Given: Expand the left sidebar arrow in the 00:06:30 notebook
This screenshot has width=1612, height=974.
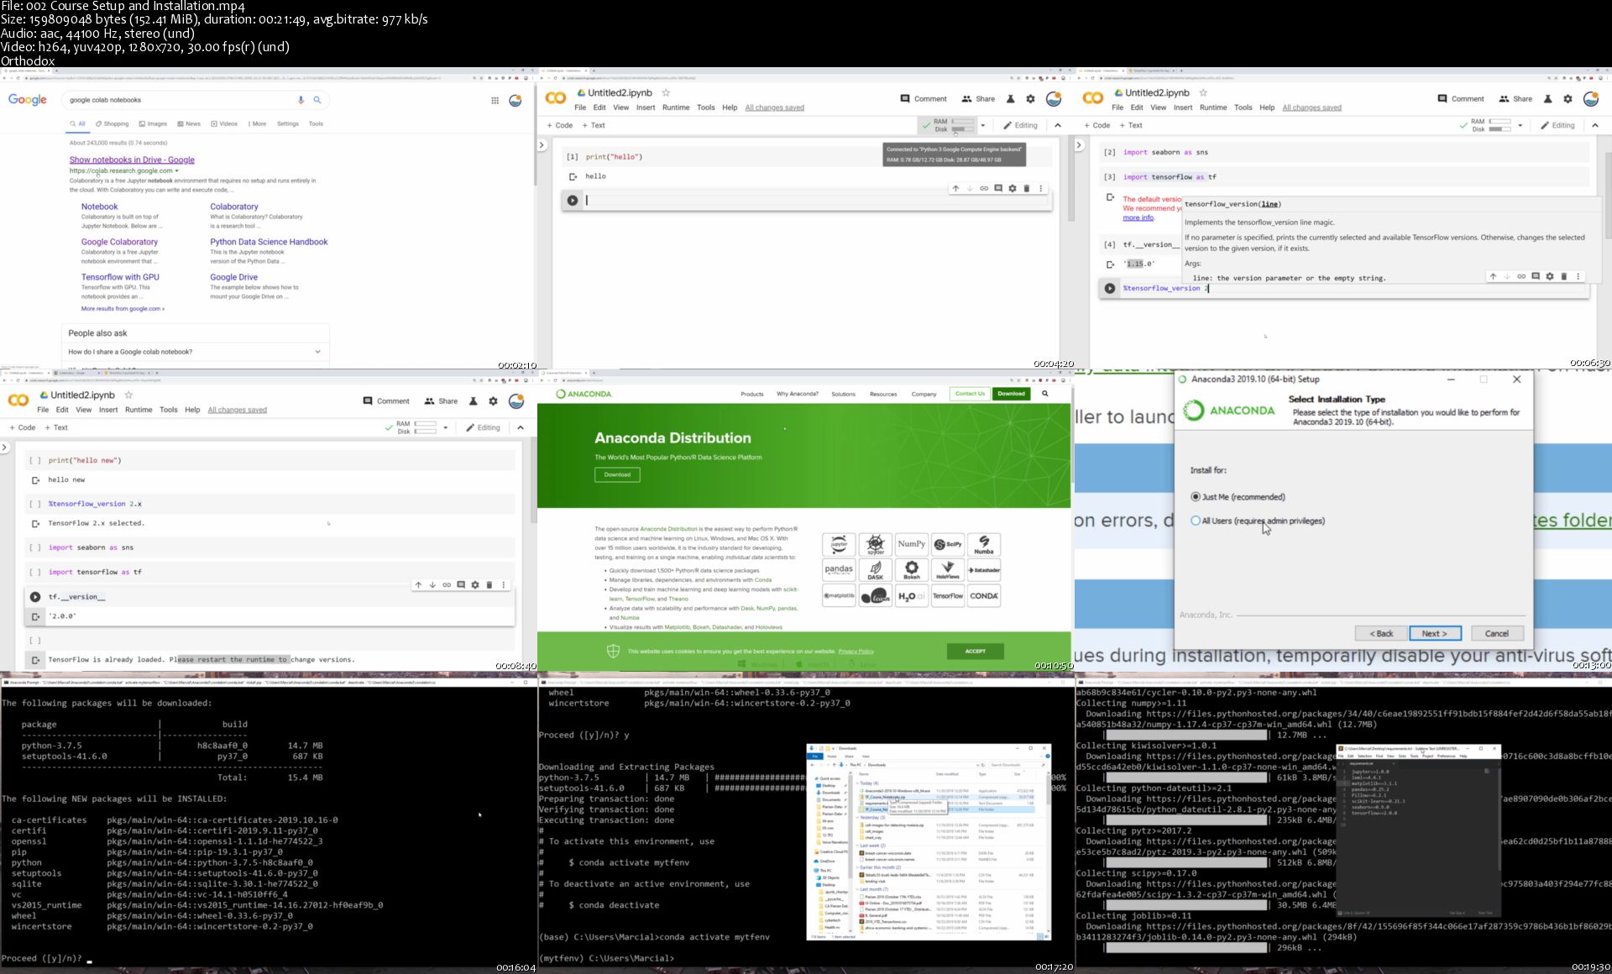Looking at the screenshot, I should (x=1080, y=145).
